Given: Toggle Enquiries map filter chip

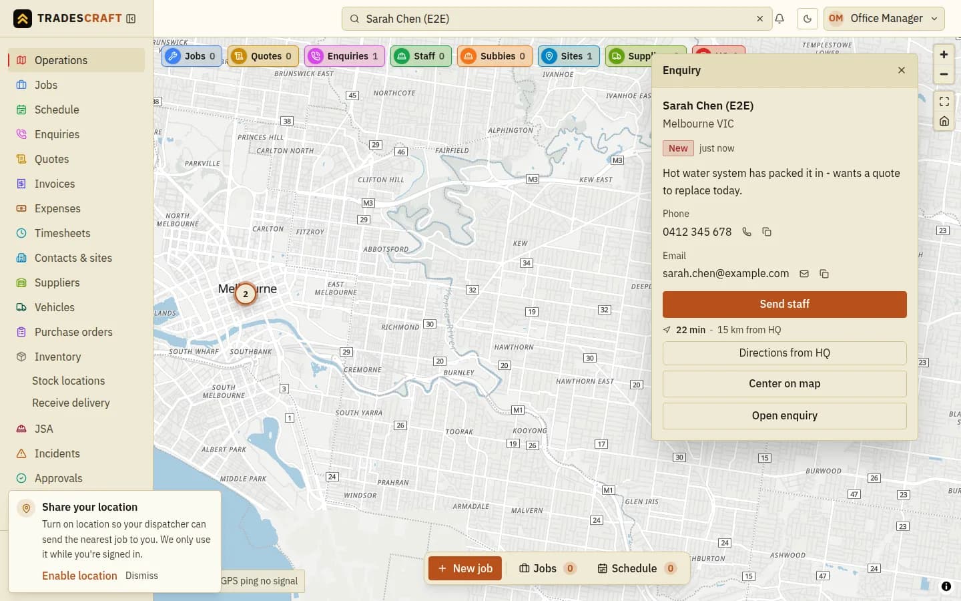Looking at the screenshot, I should pos(344,56).
